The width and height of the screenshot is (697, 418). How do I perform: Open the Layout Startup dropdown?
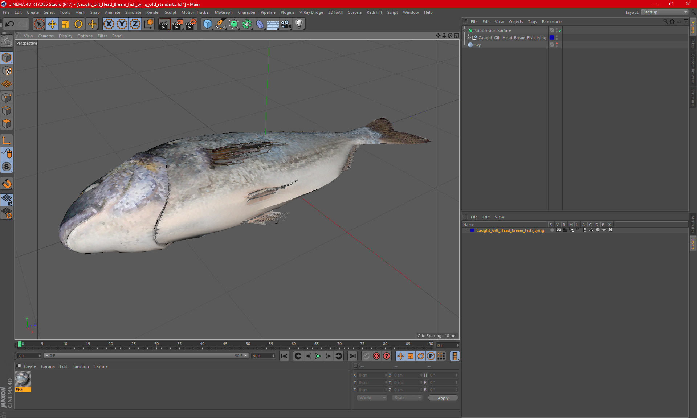pos(665,12)
